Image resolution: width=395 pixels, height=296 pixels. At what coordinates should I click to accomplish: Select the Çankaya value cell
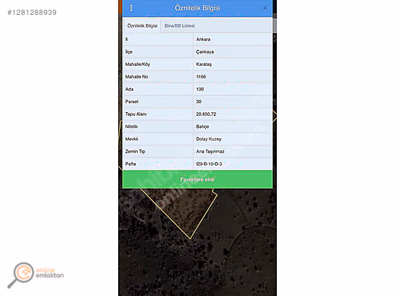[x=233, y=52]
